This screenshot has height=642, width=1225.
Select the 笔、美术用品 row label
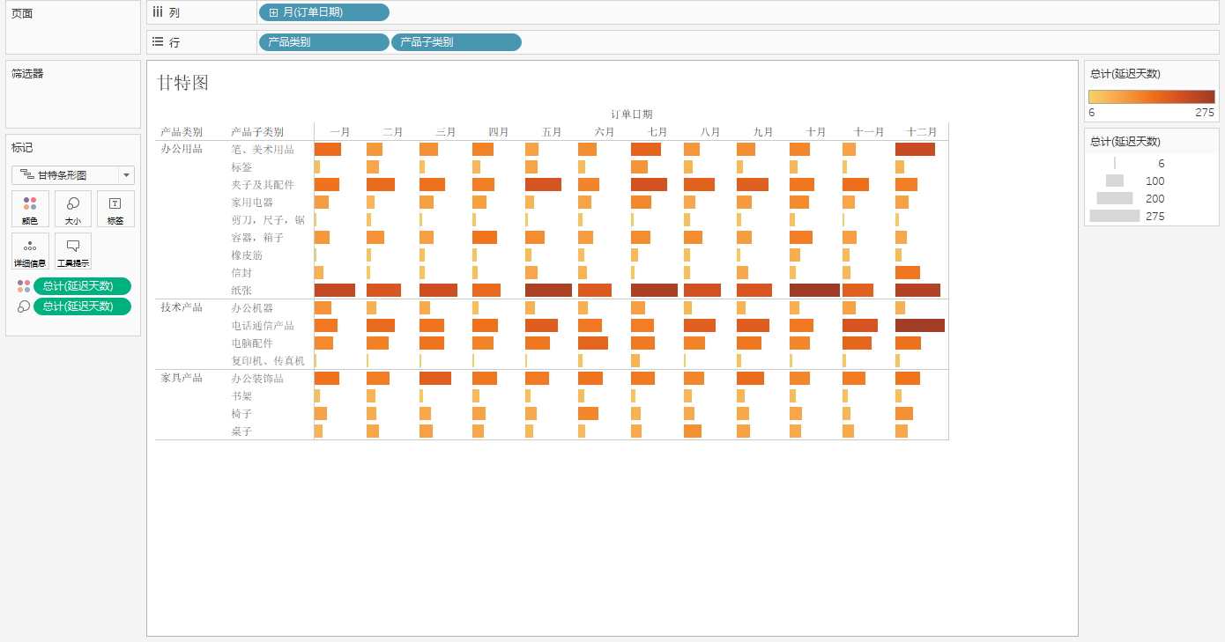coord(263,150)
